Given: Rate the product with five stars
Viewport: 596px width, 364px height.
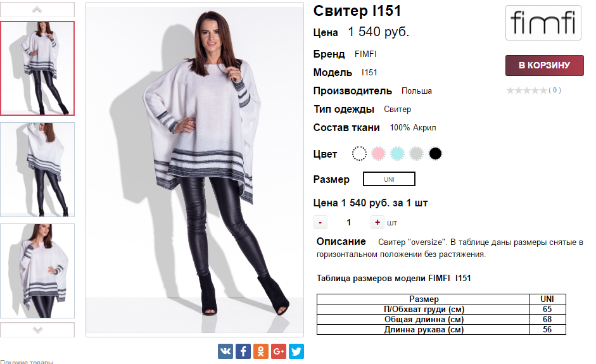Looking at the screenshot, I should point(543,91).
